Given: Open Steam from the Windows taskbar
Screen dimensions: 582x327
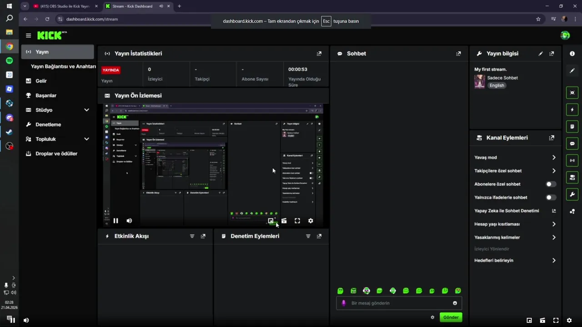Looking at the screenshot, I should point(9,132).
